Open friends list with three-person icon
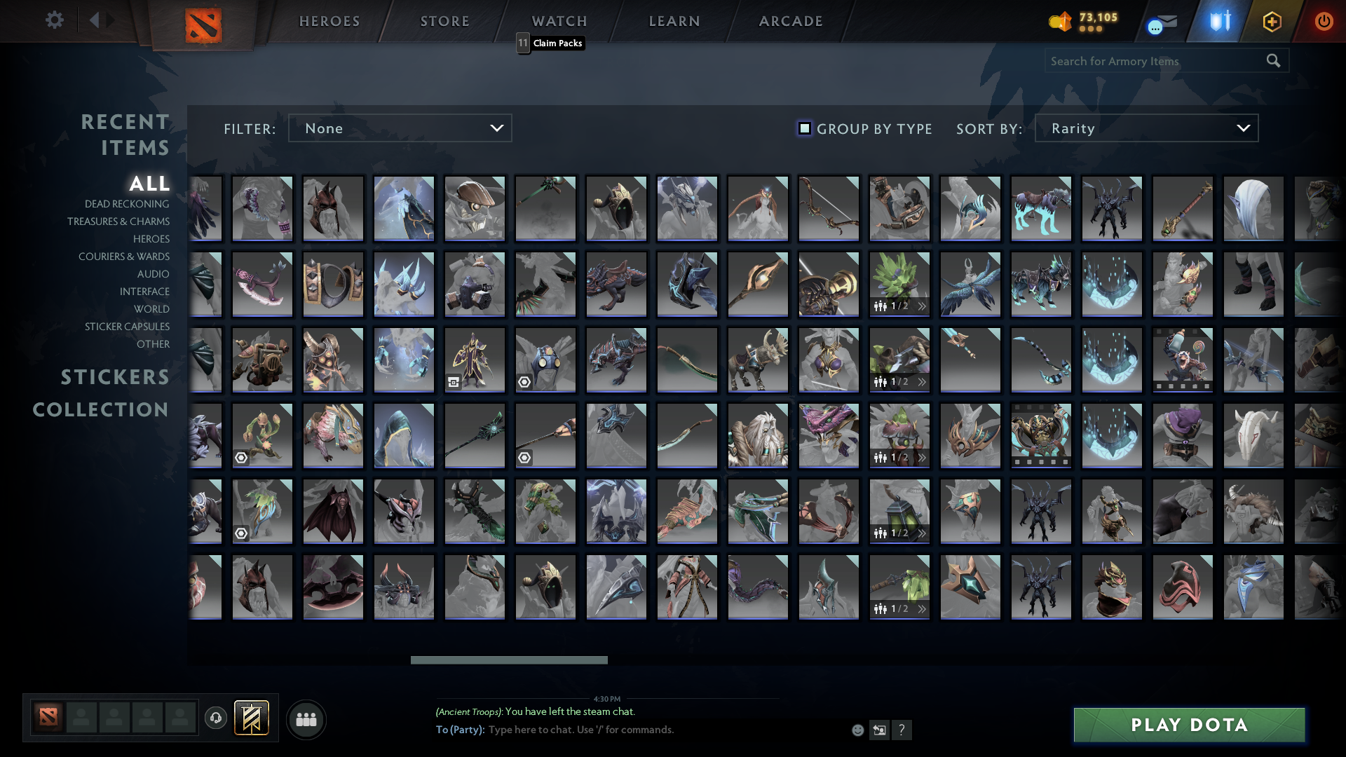Image resolution: width=1346 pixels, height=757 pixels. [306, 718]
